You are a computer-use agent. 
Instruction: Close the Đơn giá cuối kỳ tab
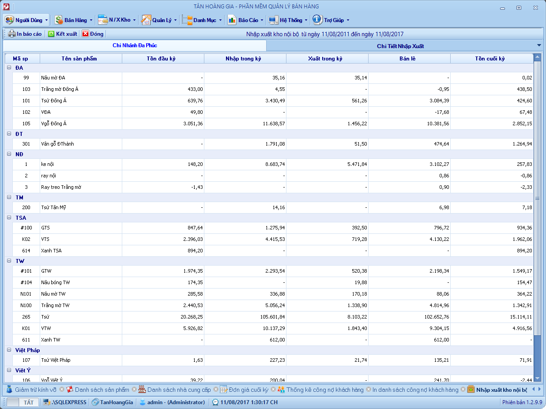(273, 390)
